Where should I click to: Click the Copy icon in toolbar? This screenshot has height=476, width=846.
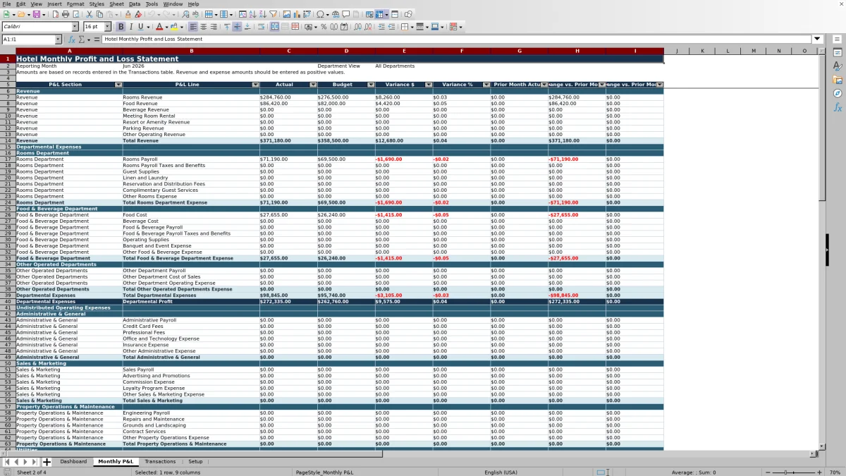click(100, 14)
